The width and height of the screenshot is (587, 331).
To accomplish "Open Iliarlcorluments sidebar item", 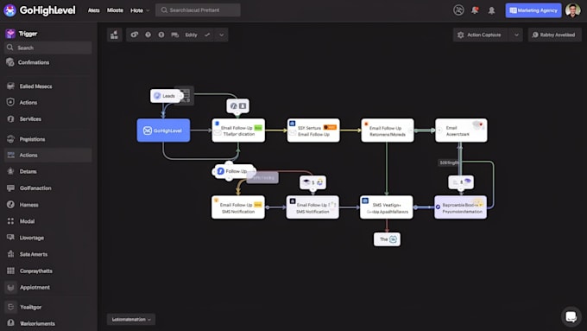I will (48, 323).
